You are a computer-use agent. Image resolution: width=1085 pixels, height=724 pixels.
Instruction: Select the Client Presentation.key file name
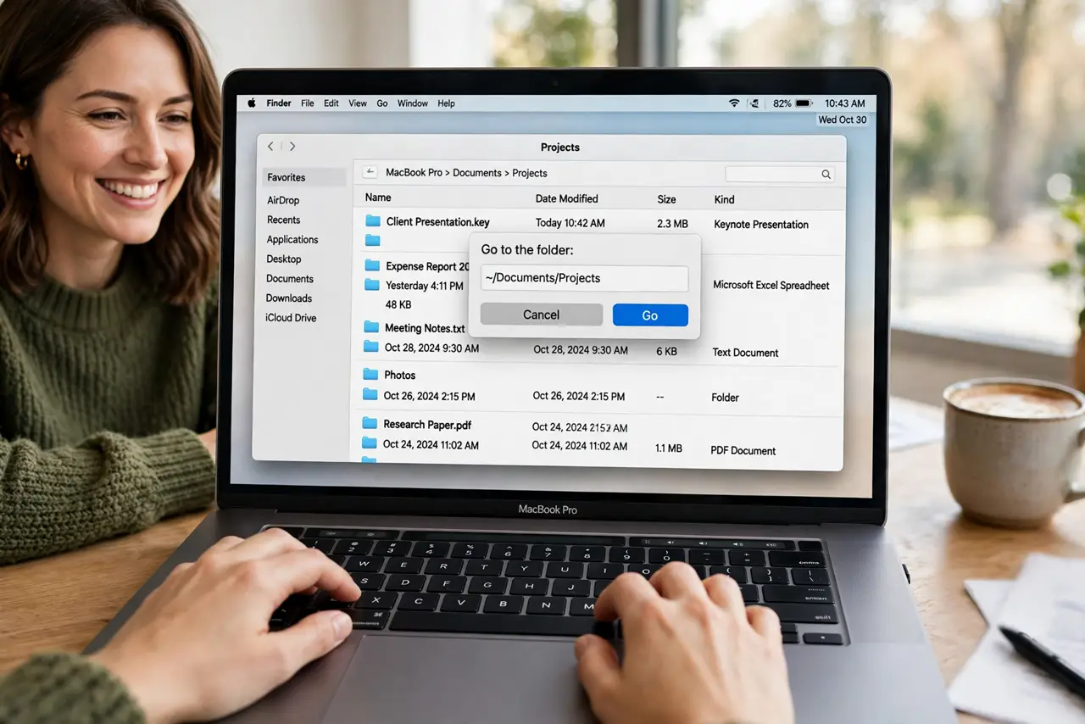tap(438, 222)
